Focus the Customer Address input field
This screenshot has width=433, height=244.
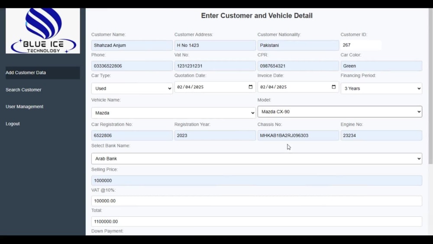[x=215, y=46]
